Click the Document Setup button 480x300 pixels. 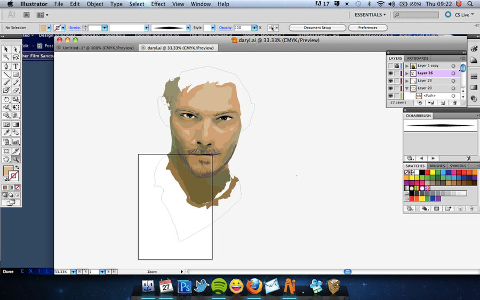click(317, 28)
